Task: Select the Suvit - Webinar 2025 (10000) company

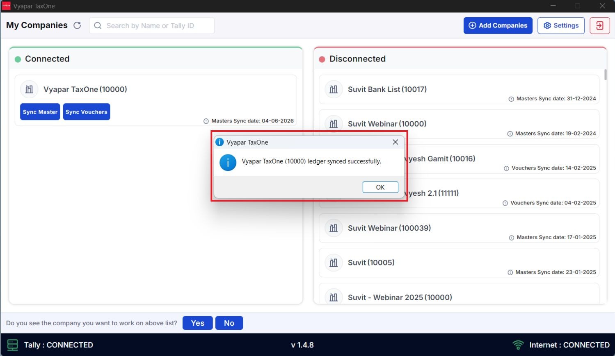Action: pyautogui.click(x=459, y=294)
